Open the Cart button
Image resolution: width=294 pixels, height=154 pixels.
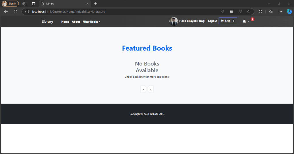[228, 21]
